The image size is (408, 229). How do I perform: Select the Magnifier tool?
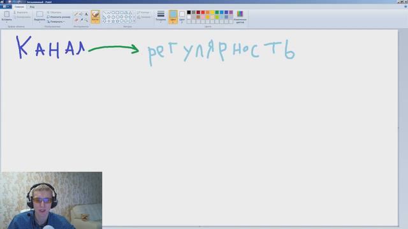click(86, 20)
